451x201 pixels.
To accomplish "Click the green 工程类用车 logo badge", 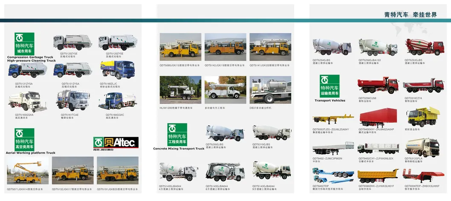I will click(x=177, y=135).
